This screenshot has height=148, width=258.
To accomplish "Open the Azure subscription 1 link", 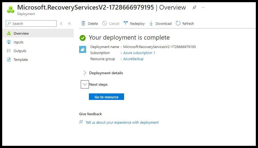I will coord(139,53).
